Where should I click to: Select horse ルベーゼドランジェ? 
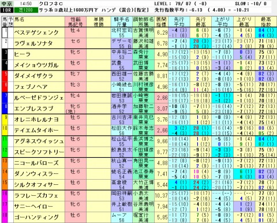tap(39, 98)
